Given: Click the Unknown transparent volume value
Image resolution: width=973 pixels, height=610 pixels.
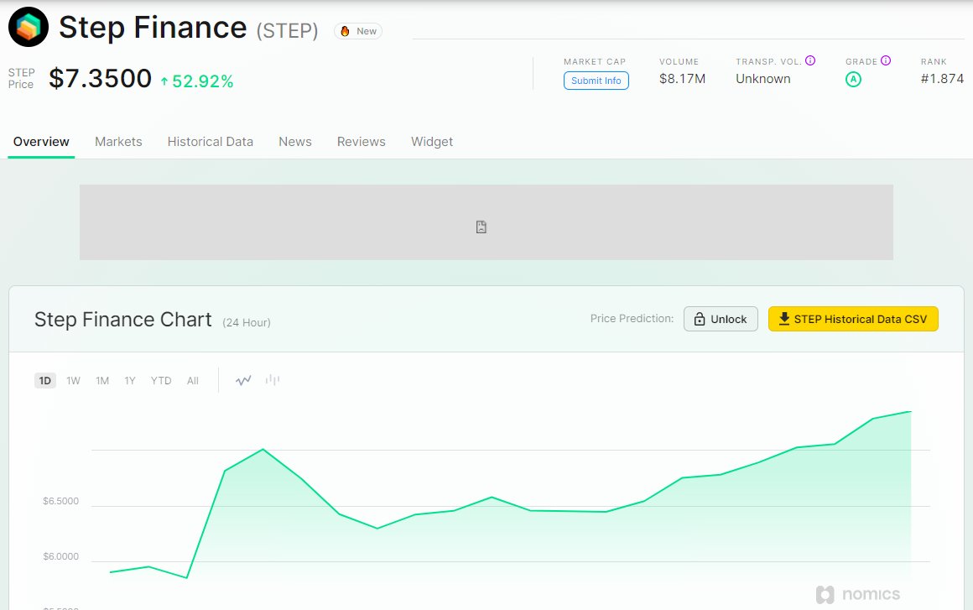Looking at the screenshot, I should (763, 79).
